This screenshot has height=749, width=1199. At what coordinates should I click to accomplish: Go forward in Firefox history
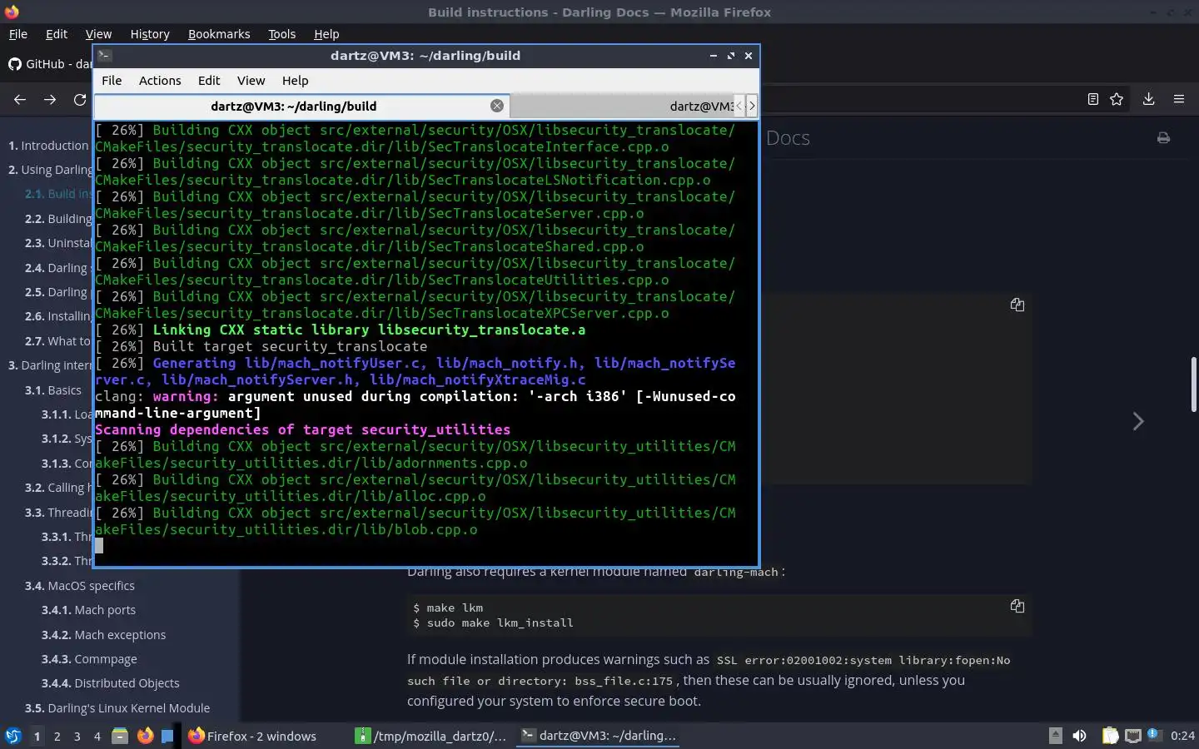pyautogui.click(x=50, y=99)
